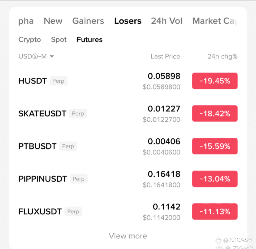
Task: Open the SKATEUSDT perpetual pair
Action: tap(128, 114)
